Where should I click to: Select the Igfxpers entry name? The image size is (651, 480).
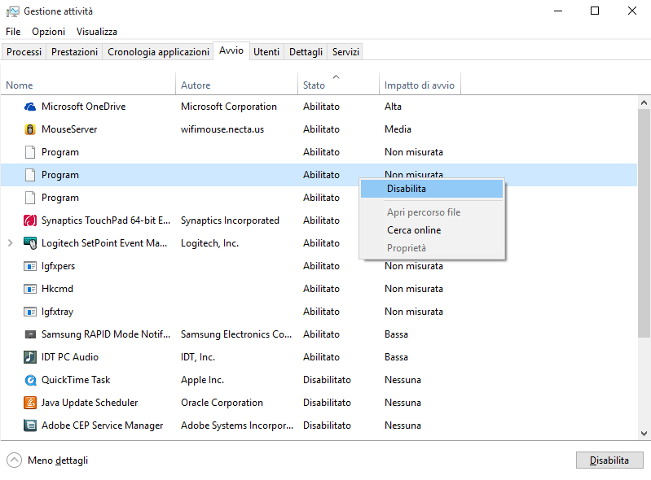[x=58, y=266]
